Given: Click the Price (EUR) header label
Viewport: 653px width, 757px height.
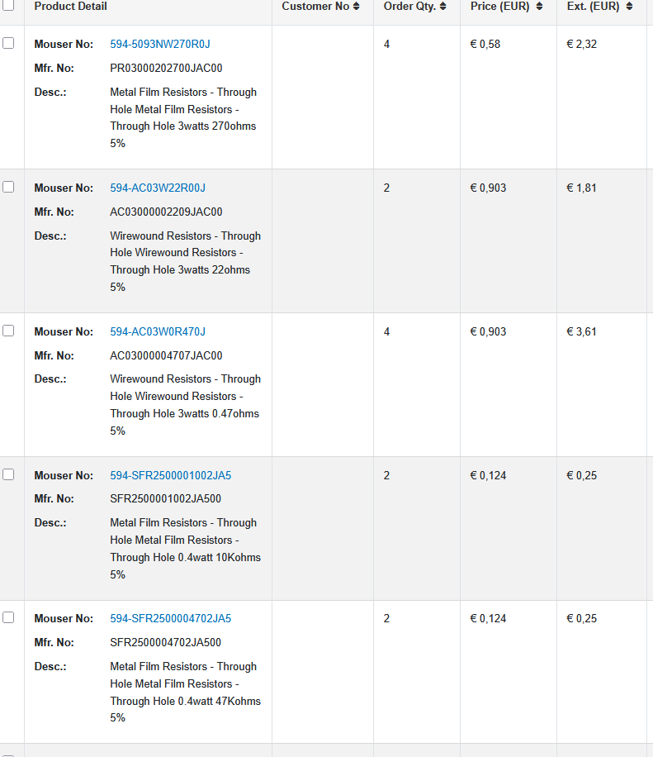Looking at the screenshot, I should point(500,7).
